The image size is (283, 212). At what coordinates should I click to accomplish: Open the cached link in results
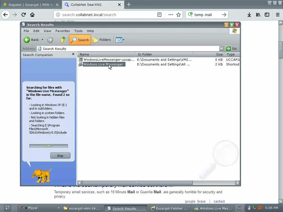pyautogui.click(x=219, y=201)
